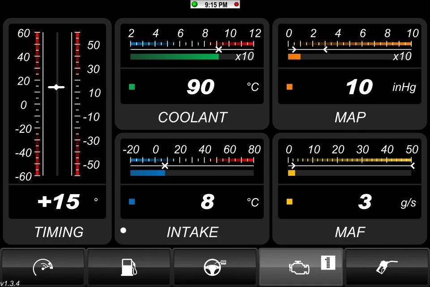
Task: Click the page number badge beside engine icon
Action: coord(328,262)
